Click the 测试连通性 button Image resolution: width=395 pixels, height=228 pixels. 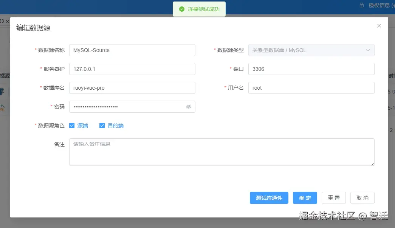[x=269, y=198]
